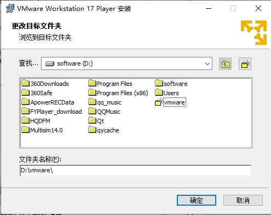The image size is (271, 215).
Task: Select the ApowerRECData folder icon
Action: click(25, 102)
